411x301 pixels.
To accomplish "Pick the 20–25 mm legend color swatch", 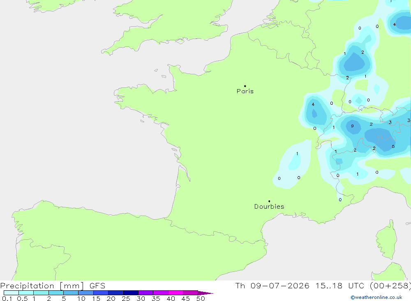I will coord(116,293).
